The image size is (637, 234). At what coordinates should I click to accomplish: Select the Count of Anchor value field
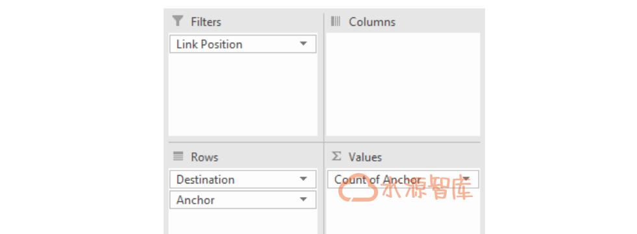403,180
